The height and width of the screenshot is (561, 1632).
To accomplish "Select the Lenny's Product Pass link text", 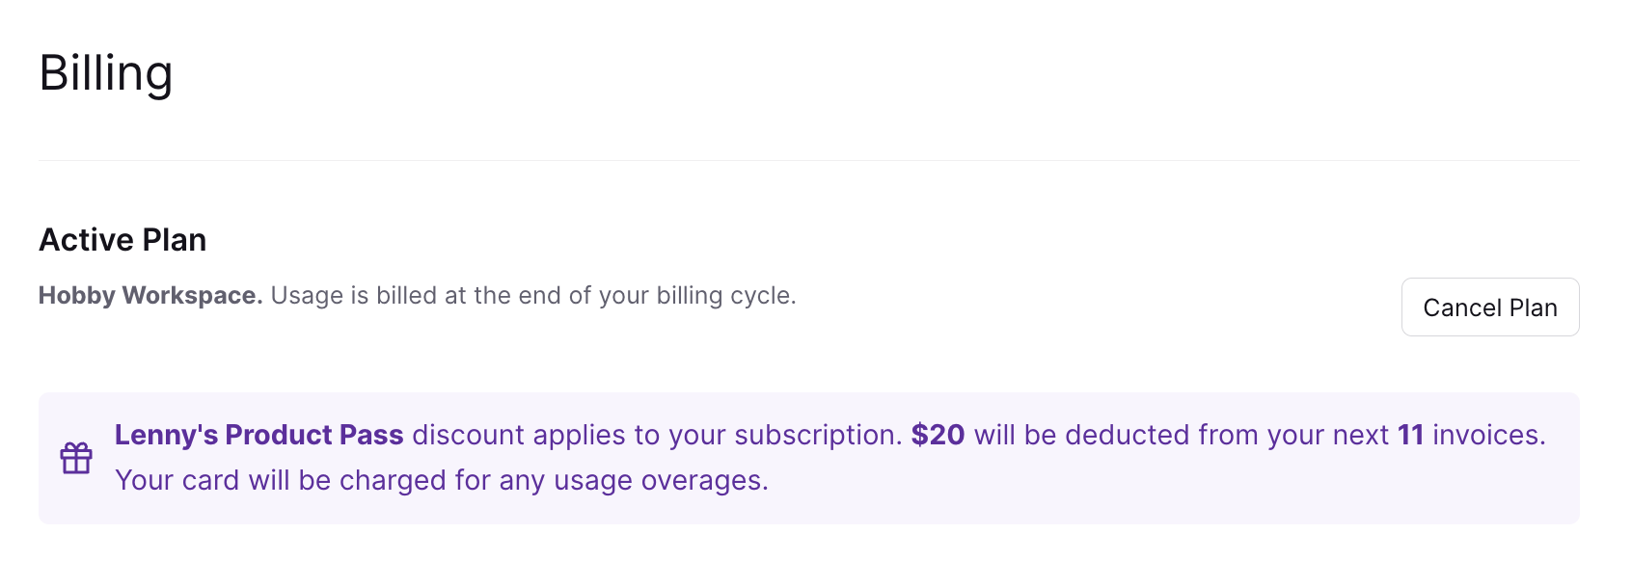I will (x=258, y=435).
